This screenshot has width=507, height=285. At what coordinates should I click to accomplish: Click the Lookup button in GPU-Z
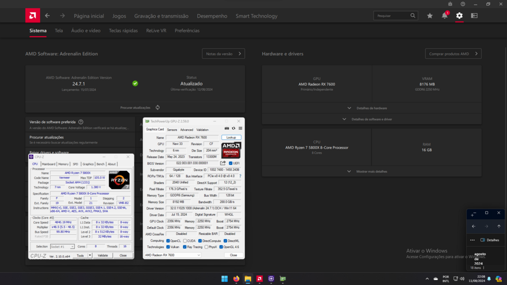[x=231, y=137]
